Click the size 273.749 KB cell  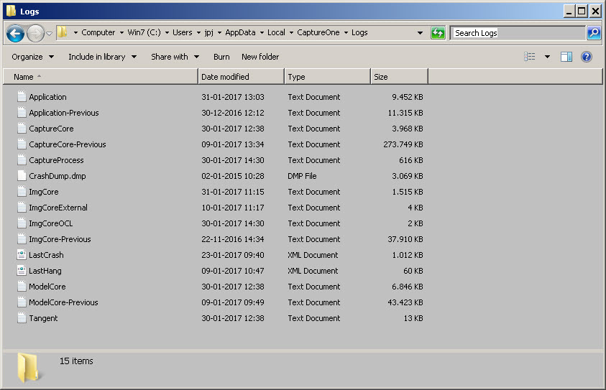tap(403, 144)
